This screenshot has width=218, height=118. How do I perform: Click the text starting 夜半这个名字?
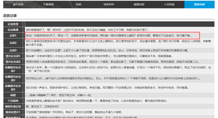pos(118,69)
